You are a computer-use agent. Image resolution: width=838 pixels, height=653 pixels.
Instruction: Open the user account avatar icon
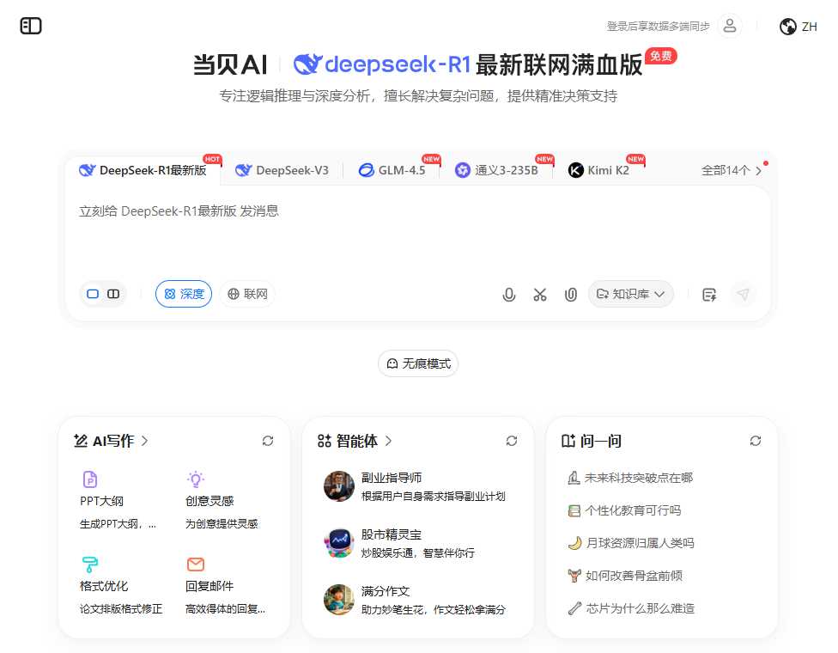click(730, 26)
